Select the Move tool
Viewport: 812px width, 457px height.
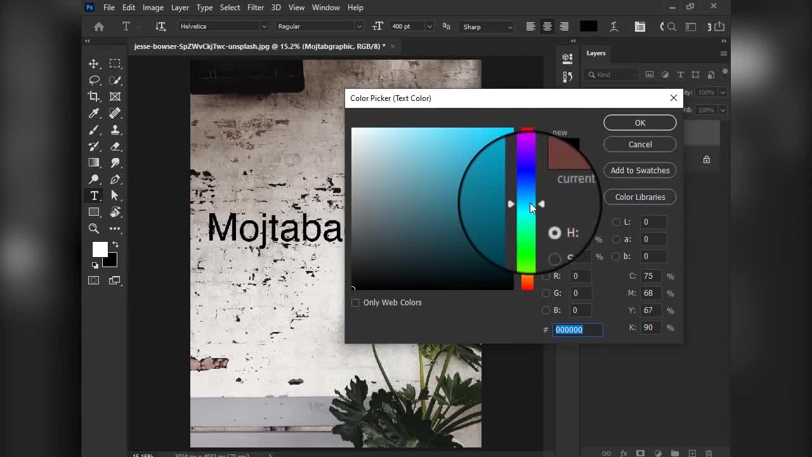[x=94, y=63]
